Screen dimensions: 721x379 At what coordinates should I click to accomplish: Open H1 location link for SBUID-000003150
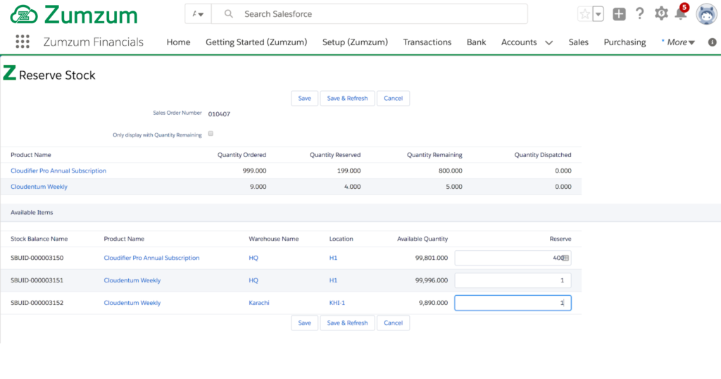(x=333, y=258)
